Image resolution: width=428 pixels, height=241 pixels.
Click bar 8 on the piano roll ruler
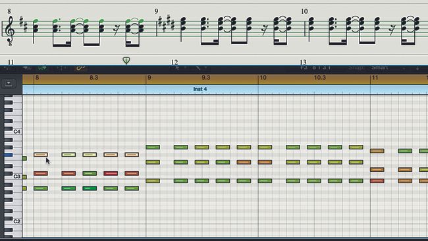[37, 78]
